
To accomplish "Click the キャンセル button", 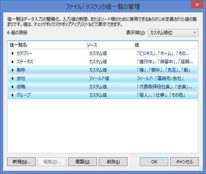I will pos(185,162).
